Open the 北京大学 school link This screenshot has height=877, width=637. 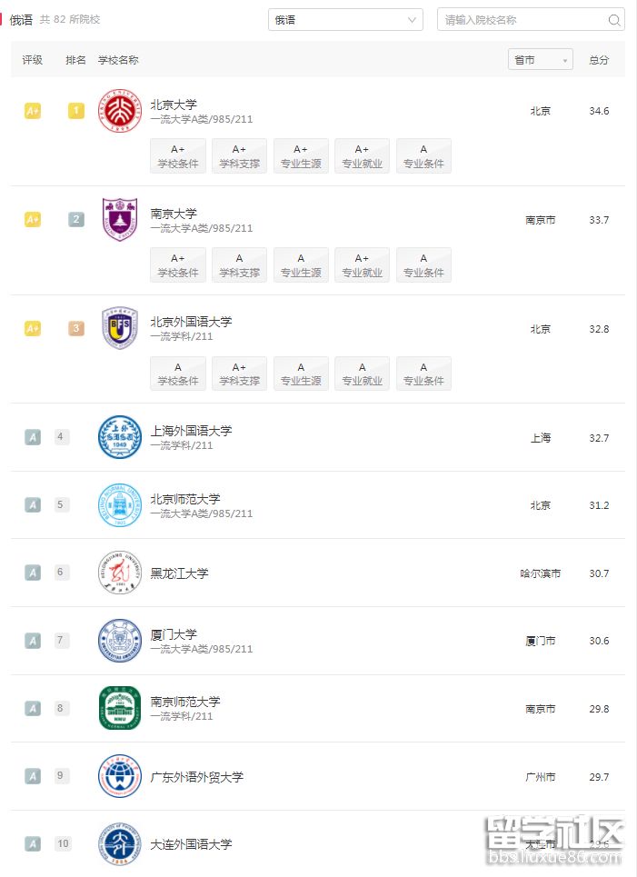point(174,105)
